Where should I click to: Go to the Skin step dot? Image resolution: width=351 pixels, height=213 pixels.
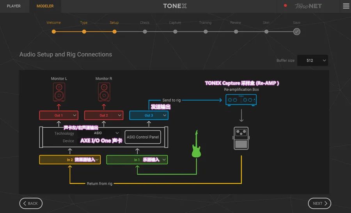(266, 32)
